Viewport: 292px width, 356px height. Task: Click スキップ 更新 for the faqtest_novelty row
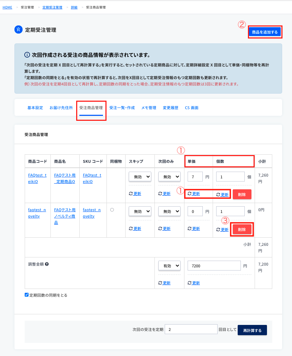pyautogui.click(x=135, y=229)
